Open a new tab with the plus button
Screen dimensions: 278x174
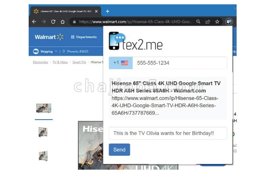coord(107,11)
